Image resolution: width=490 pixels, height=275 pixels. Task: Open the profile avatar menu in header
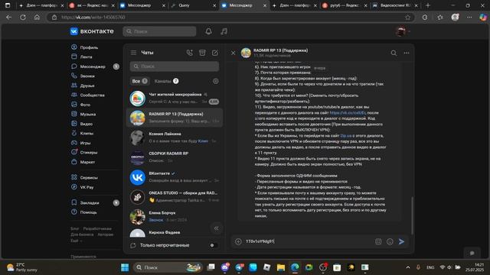(x=402, y=31)
